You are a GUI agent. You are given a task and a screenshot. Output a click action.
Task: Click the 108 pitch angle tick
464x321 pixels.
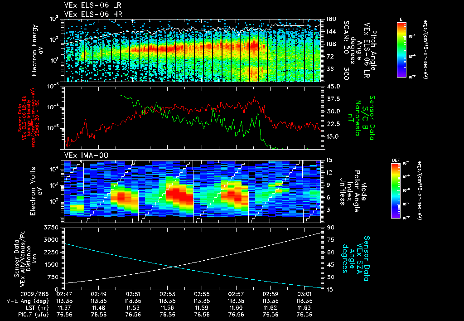[x=330, y=44]
